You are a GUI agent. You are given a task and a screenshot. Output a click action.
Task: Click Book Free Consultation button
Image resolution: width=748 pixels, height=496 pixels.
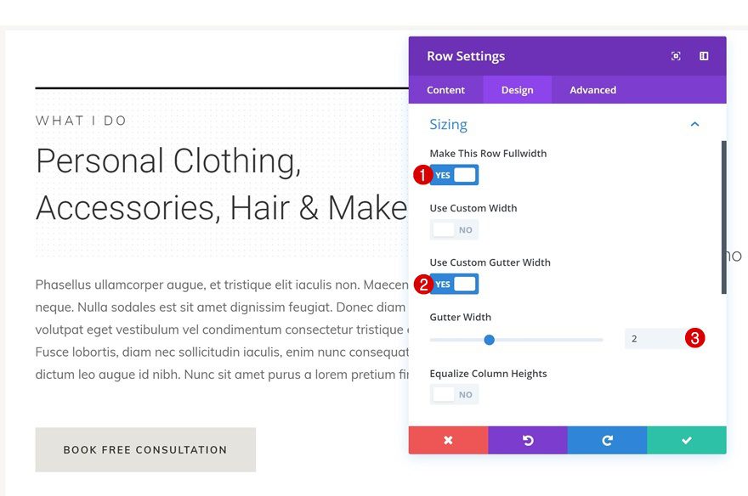pos(145,449)
